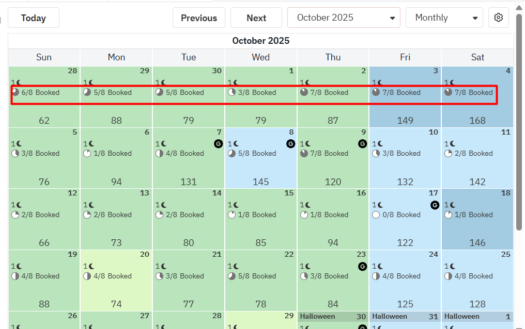Click the Wed column header
This screenshot has height=329, width=525.
(260, 57)
